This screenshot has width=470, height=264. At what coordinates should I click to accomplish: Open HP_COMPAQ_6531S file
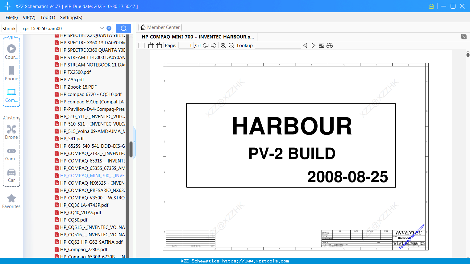(x=90, y=161)
